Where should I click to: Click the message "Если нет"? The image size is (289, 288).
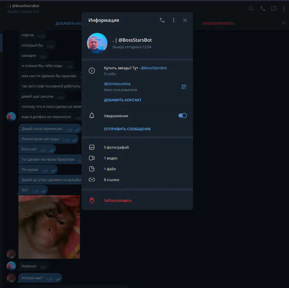(x=37, y=149)
